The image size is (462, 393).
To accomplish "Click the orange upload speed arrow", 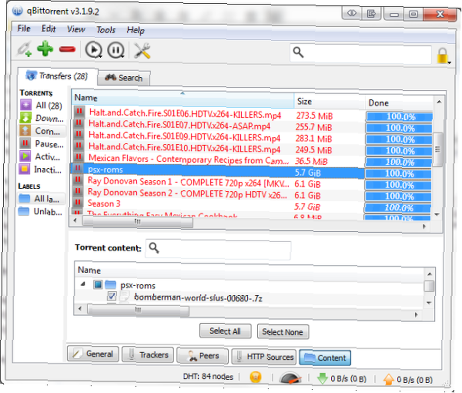I will (389, 379).
